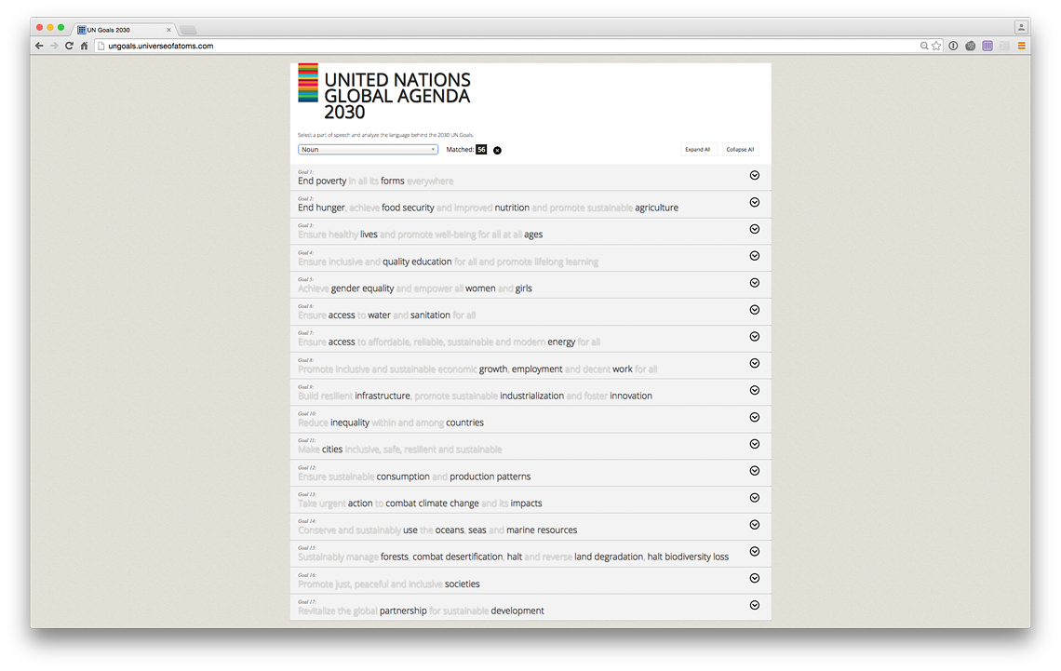Viewport: 1061px width, 671px height.
Task: Expand Goal 8 growth and employment row
Action: pos(755,363)
